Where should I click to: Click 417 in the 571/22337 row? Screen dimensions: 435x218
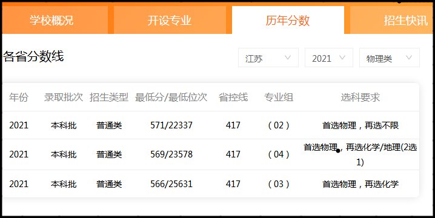233,125
